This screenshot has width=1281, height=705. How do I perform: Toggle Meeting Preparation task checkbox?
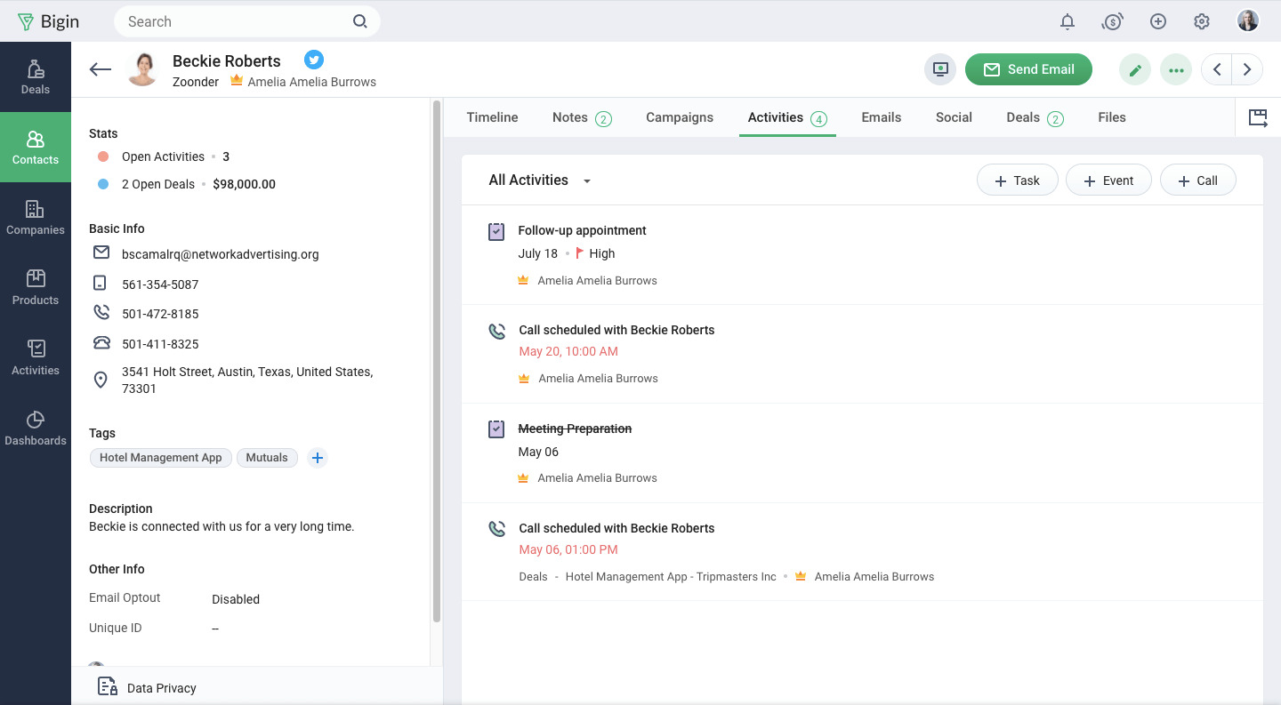coord(496,429)
